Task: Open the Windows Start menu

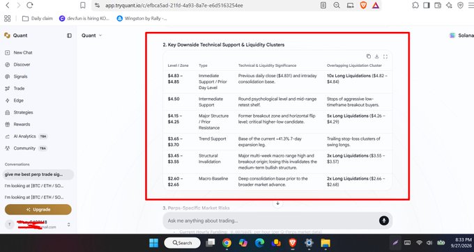Action: coord(153,243)
